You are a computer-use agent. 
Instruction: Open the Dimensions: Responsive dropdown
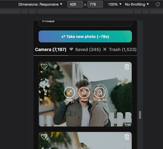pos(40,4)
